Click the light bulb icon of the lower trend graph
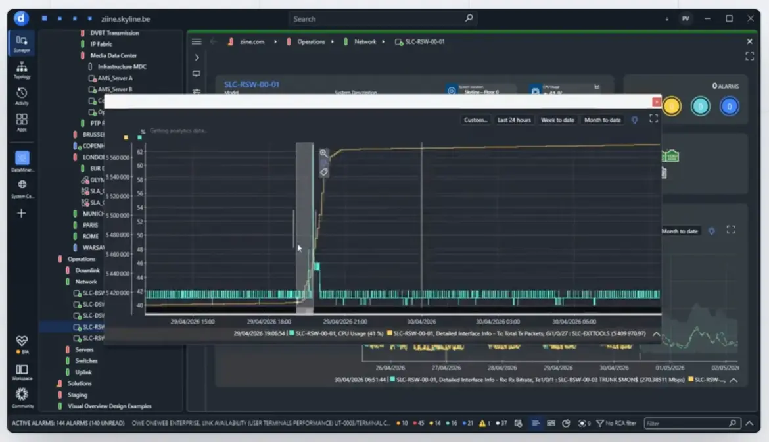769x442 pixels. coord(712,231)
